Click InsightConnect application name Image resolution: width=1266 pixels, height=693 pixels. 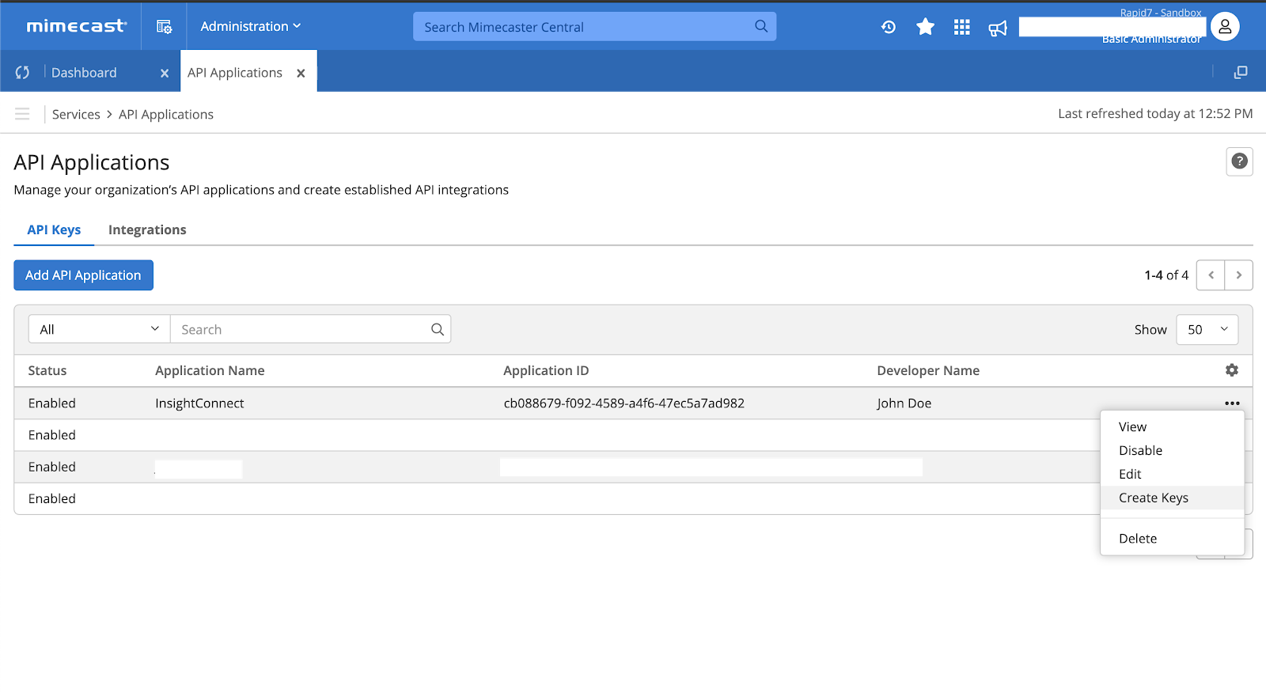(x=199, y=403)
